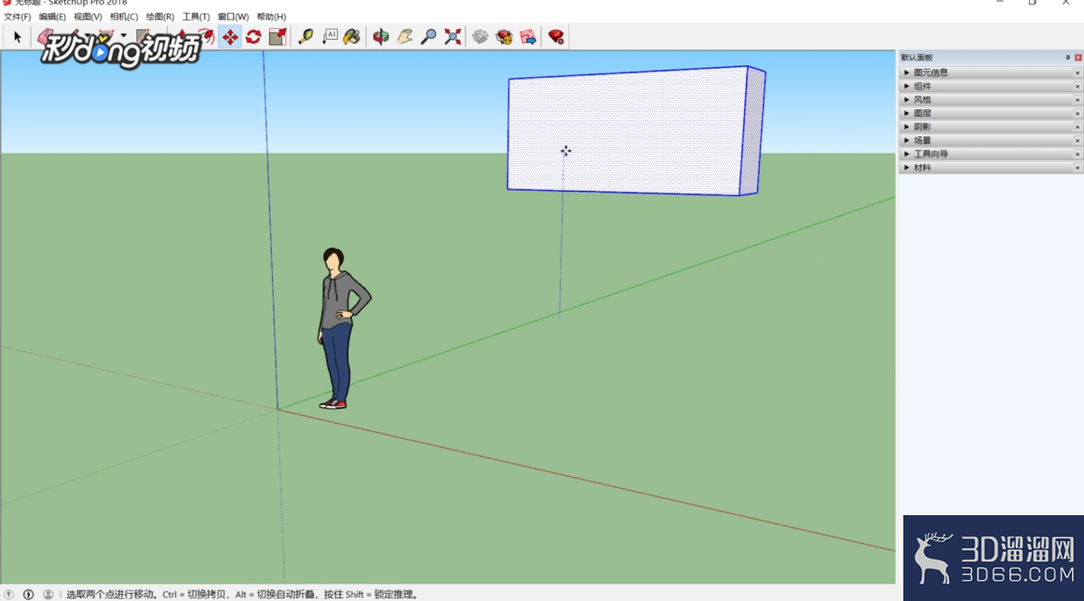Open the 工具(T) menu

pos(196,17)
